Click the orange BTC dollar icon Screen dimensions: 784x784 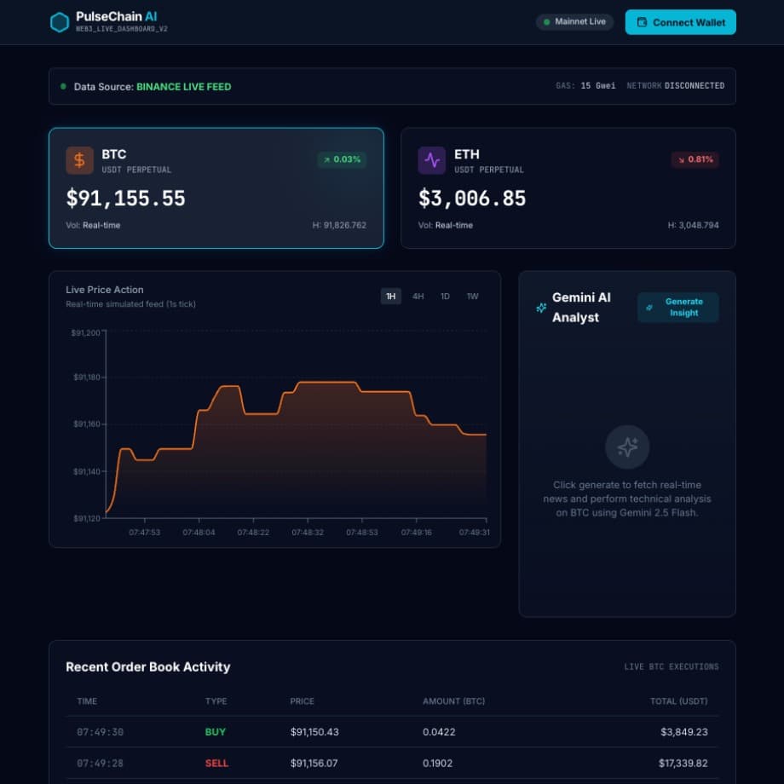[x=80, y=160]
